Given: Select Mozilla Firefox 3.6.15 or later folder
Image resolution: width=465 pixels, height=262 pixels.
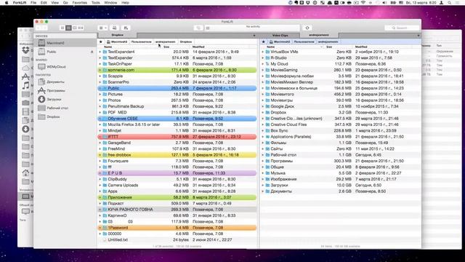Looking at the screenshot, I should [x=177, y=124].
